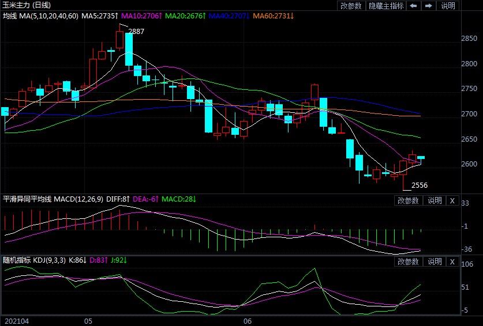Click 隐藏主指标 to hide the main indicator

point(386,6)
